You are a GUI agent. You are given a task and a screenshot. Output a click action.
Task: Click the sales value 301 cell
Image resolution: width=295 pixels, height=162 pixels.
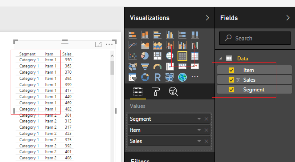(68, 115)
